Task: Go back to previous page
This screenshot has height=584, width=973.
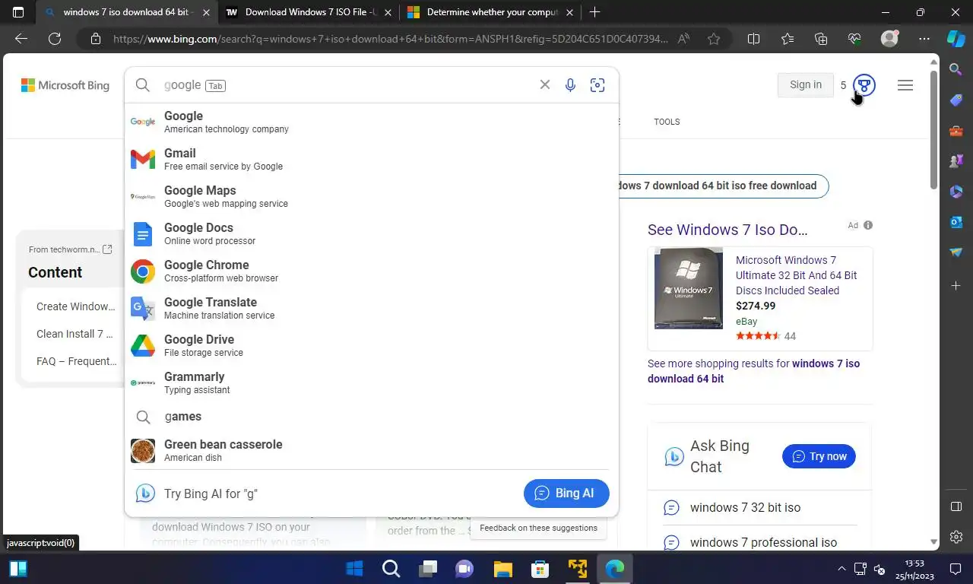Action: pos(21,39)
